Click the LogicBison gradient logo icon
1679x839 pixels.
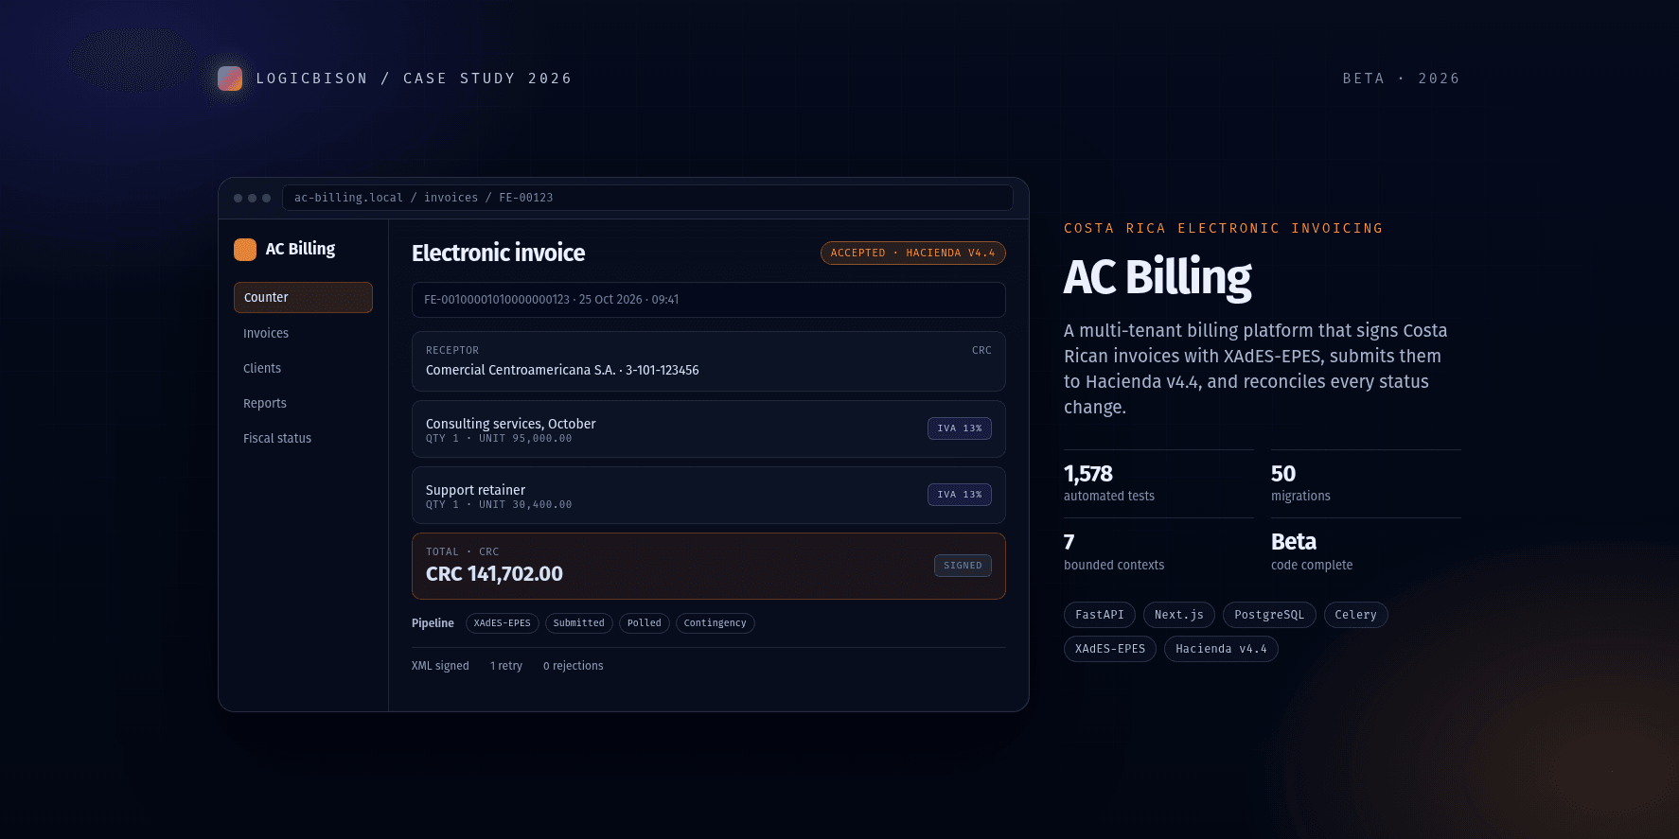point(230,79)
